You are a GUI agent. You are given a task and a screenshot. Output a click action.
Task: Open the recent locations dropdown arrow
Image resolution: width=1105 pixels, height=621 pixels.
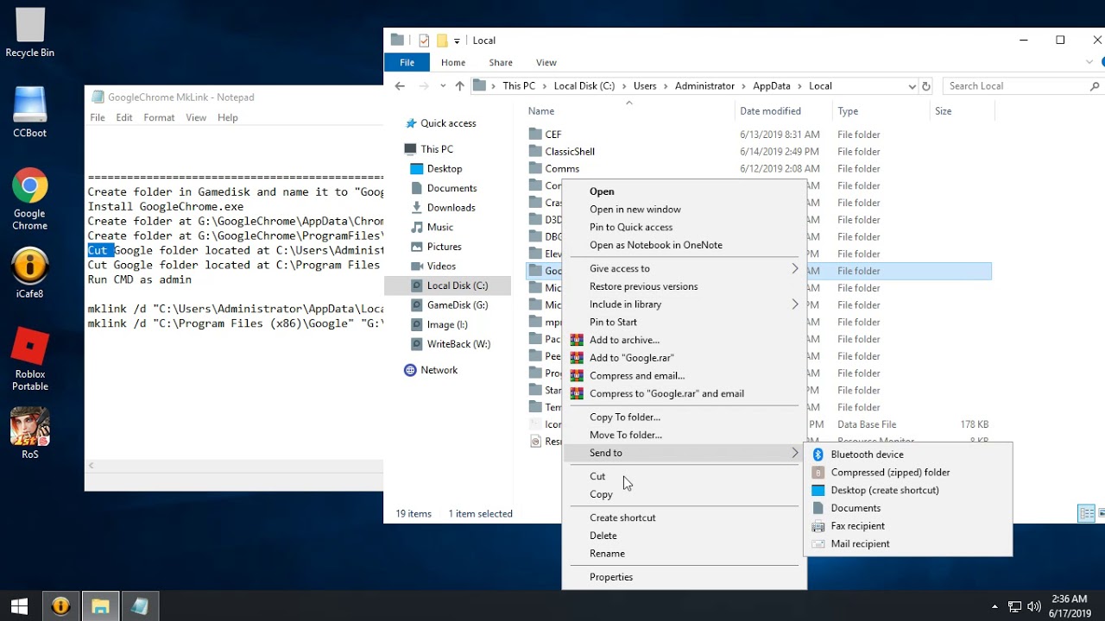click(x=443, y=86)
